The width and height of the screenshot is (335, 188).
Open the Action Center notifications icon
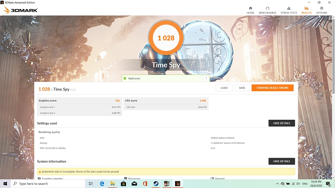coord(329,184)
